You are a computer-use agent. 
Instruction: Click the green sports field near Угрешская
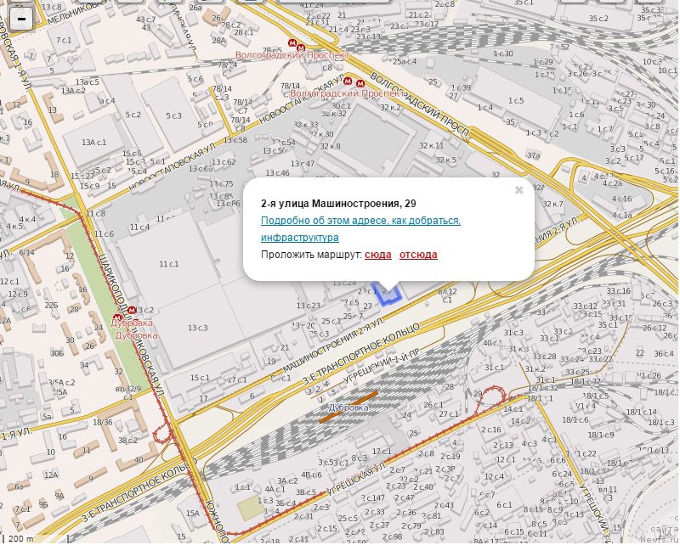tap(249, 508)
